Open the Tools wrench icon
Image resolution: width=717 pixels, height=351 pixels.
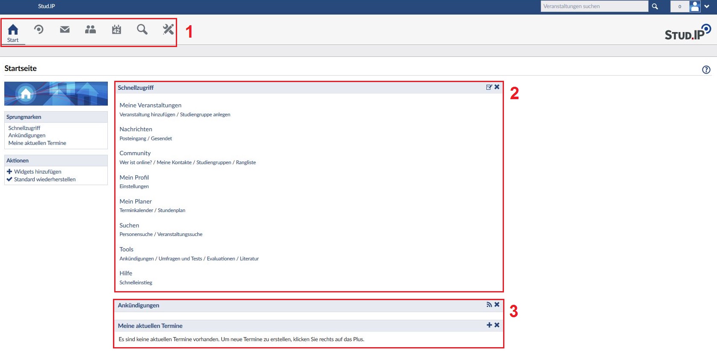(x=168, y=29)
